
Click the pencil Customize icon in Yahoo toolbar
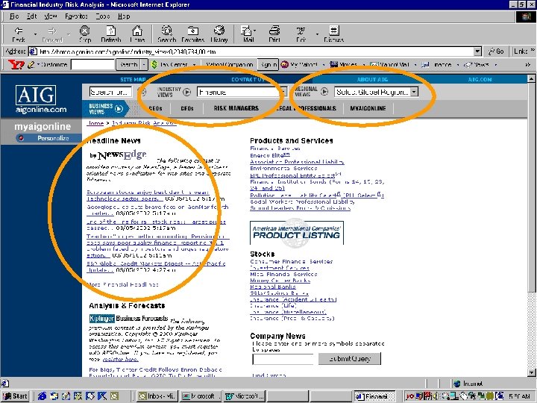[31, 64]
